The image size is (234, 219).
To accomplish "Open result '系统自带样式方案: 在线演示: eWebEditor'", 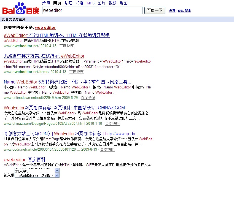I will coord(44,56).
